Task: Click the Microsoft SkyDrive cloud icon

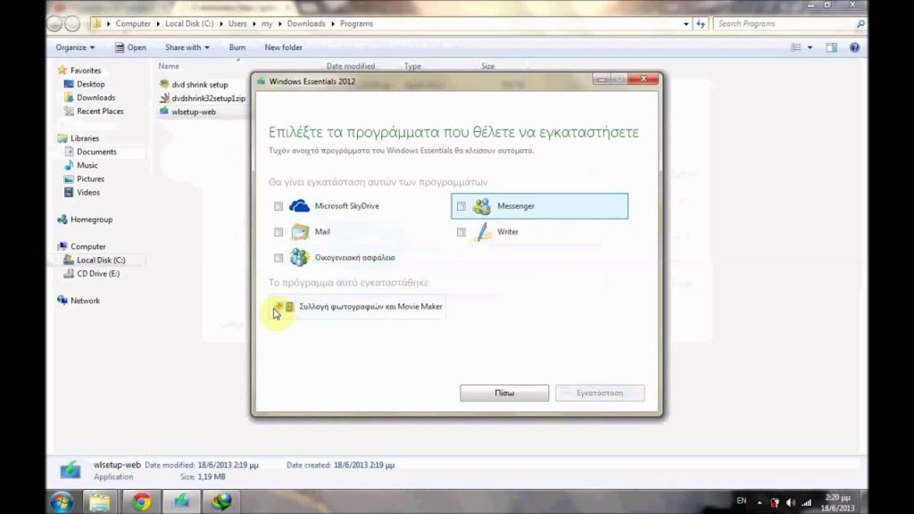Action: (x=300, y=206)
